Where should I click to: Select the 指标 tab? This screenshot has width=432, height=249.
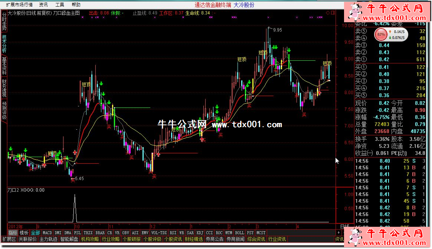pyautogui.click(x=13, y=233)
